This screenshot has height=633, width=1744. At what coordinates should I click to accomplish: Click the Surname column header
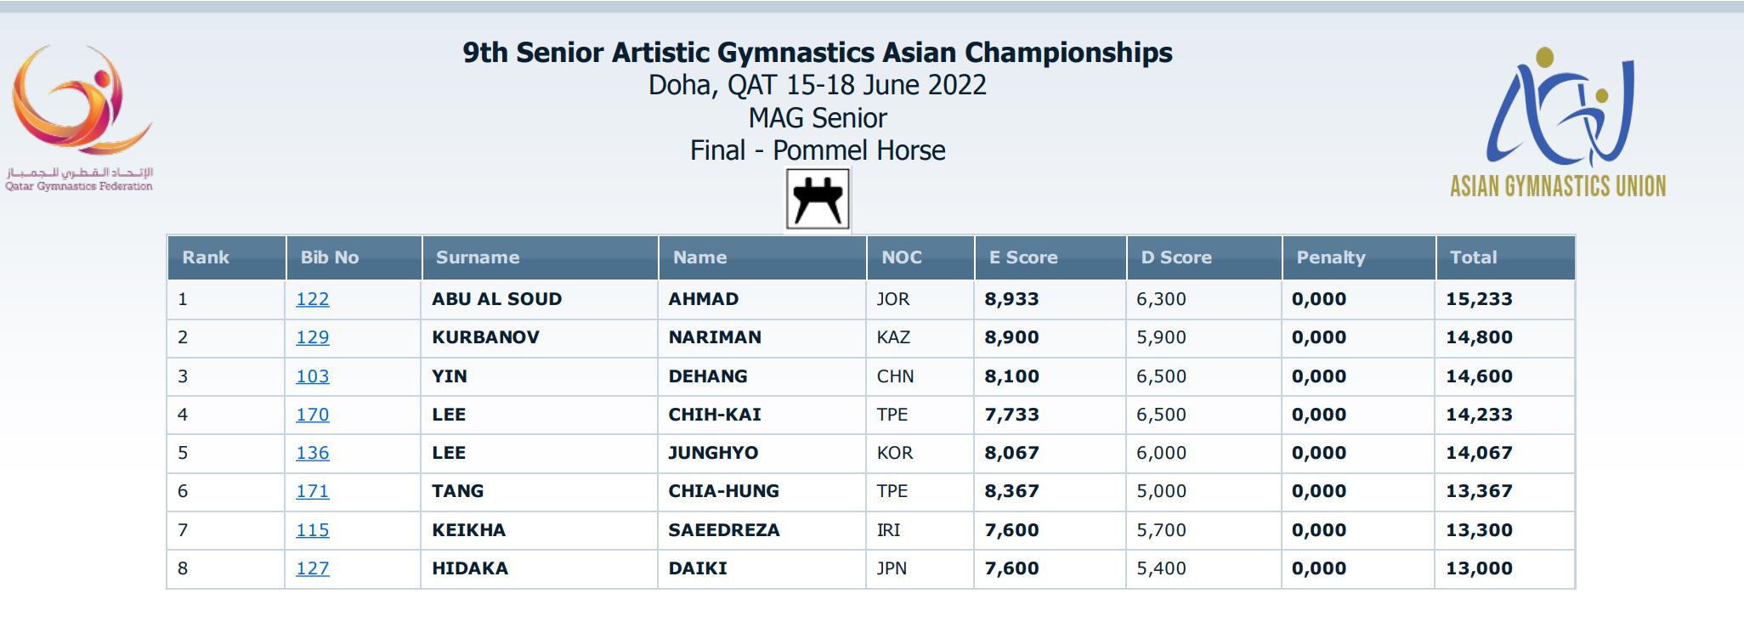477,257
